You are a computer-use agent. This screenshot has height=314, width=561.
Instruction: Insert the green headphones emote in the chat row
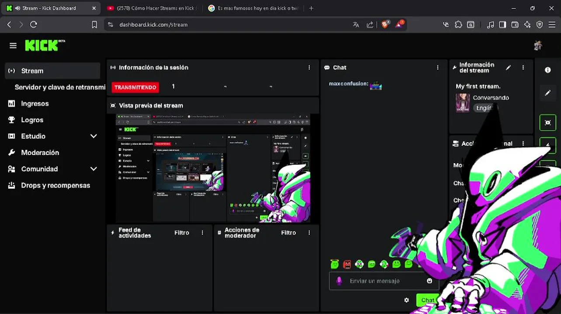pos(359,264)
